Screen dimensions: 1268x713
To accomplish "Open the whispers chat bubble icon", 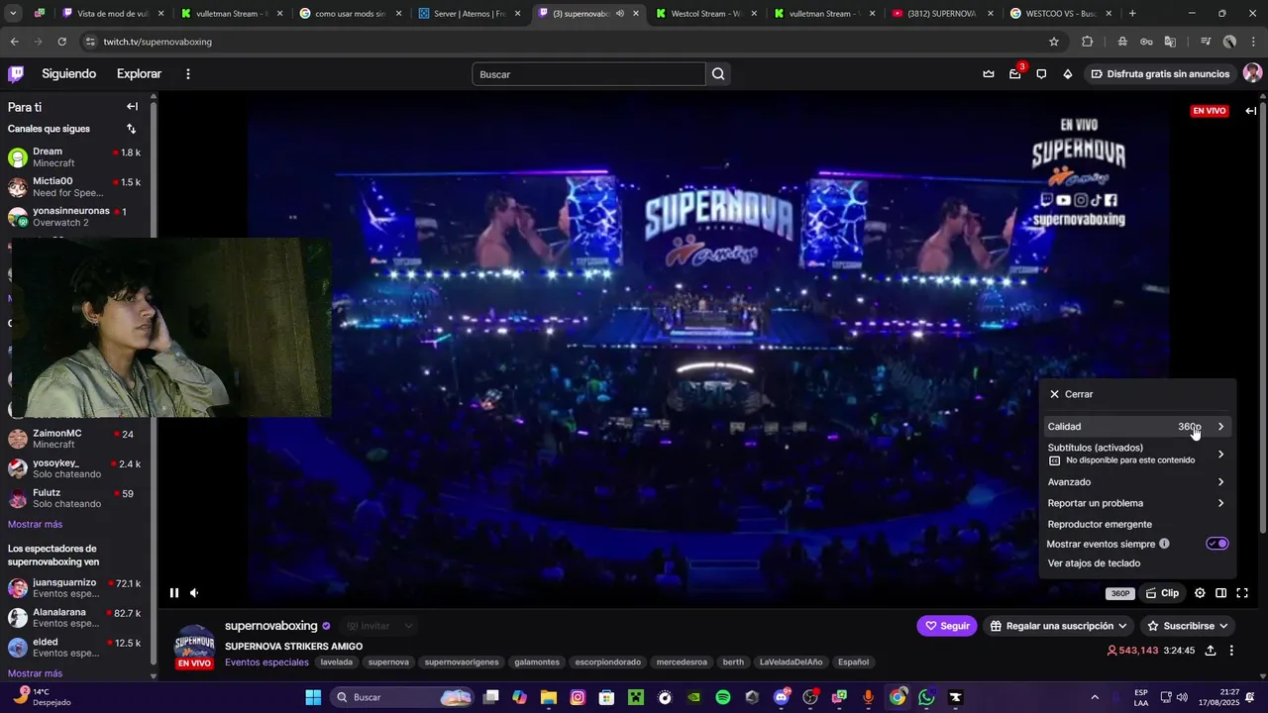I will pyautogui.click(x=1041, y=74).
